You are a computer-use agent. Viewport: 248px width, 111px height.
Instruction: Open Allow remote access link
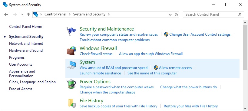(175, 68)
